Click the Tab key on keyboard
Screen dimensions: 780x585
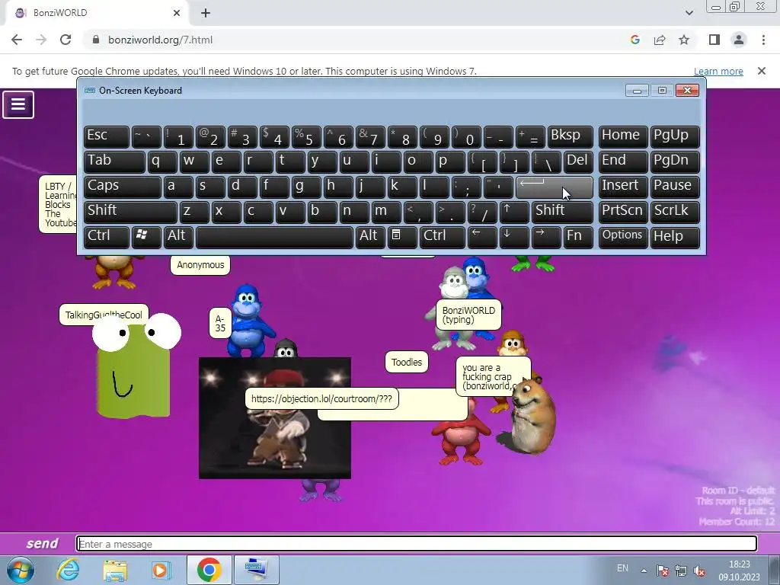click(114, 161)
